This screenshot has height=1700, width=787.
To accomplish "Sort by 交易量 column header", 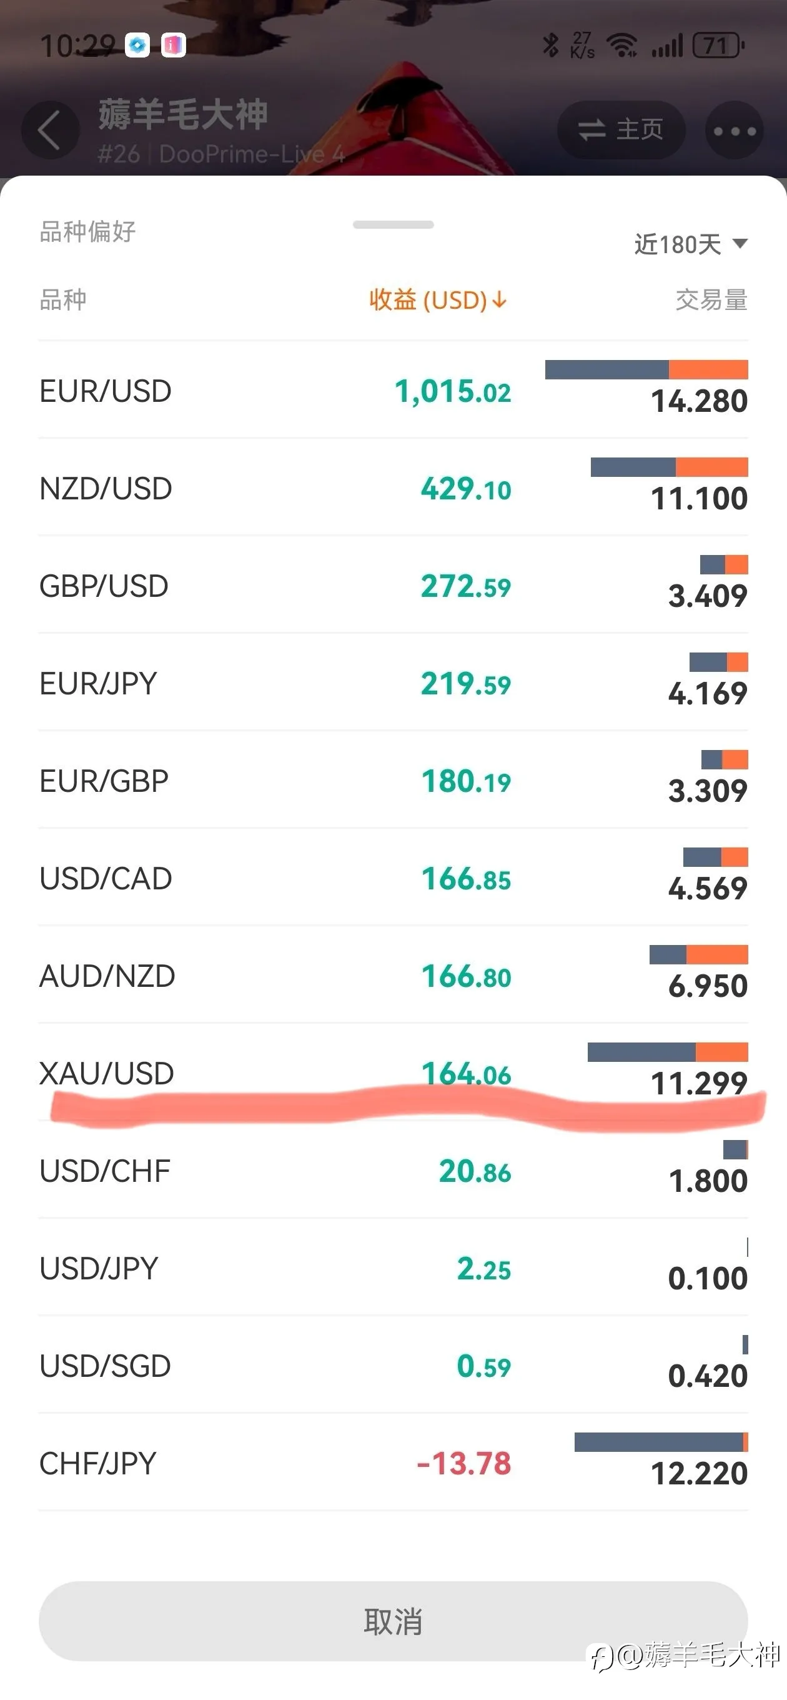I will 711,299.
